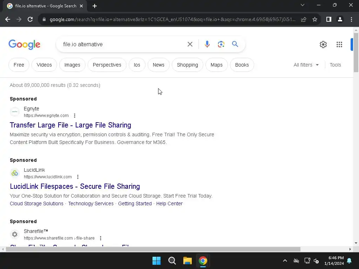
Task: Go to Google homepage via logo
Action: click(25, 44)
